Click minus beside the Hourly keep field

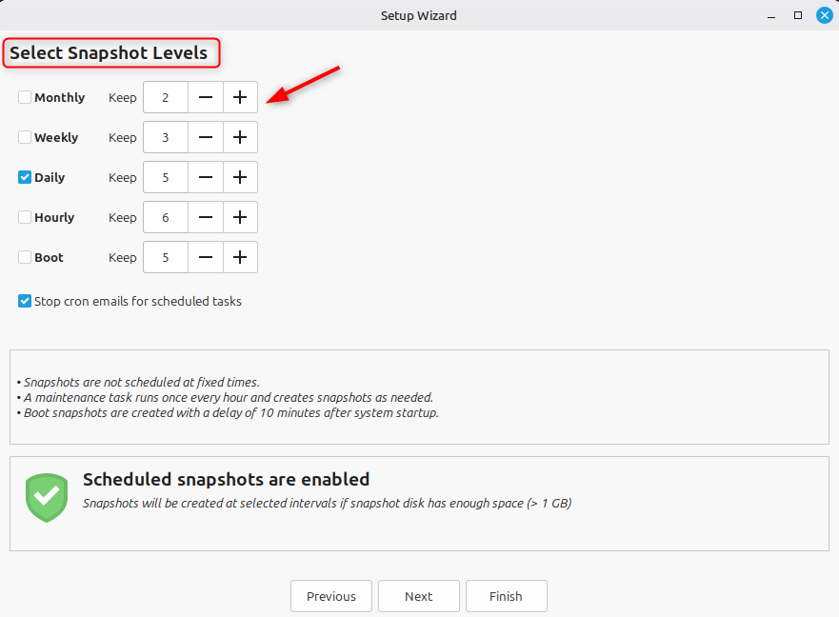point(206,217)
